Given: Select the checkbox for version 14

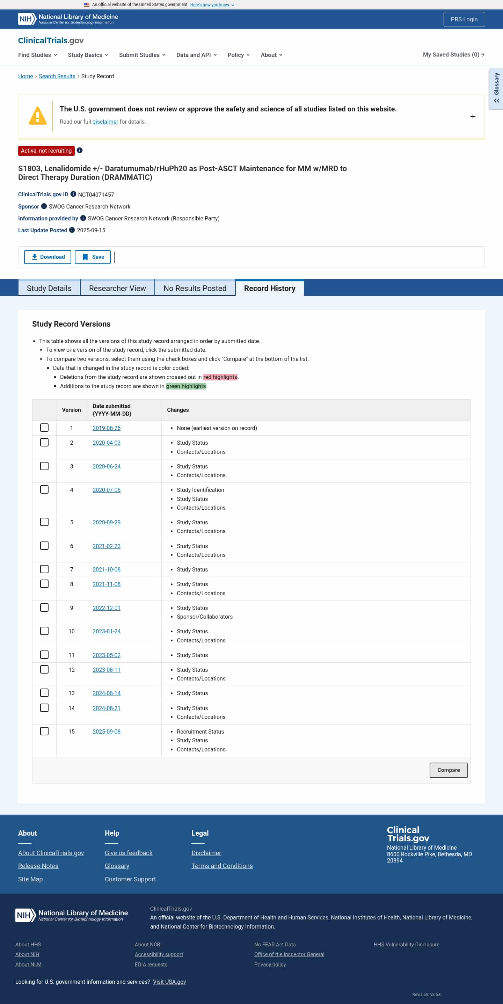Looking at the screenshot, I should 44,708.
